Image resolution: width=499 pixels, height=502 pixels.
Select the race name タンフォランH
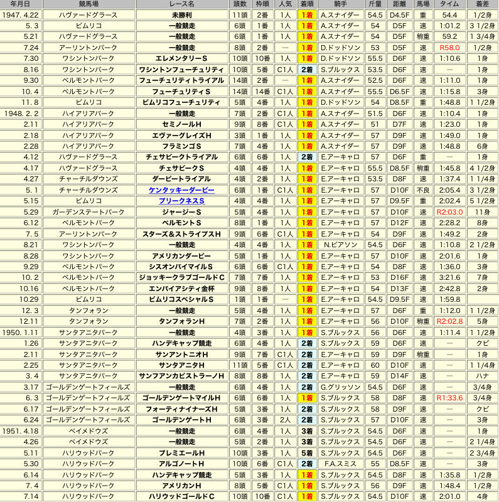[181, 321]
